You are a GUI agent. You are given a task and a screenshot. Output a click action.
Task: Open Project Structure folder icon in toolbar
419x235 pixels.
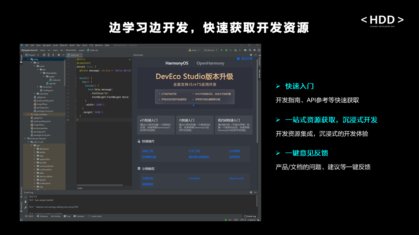click(246, 50)
